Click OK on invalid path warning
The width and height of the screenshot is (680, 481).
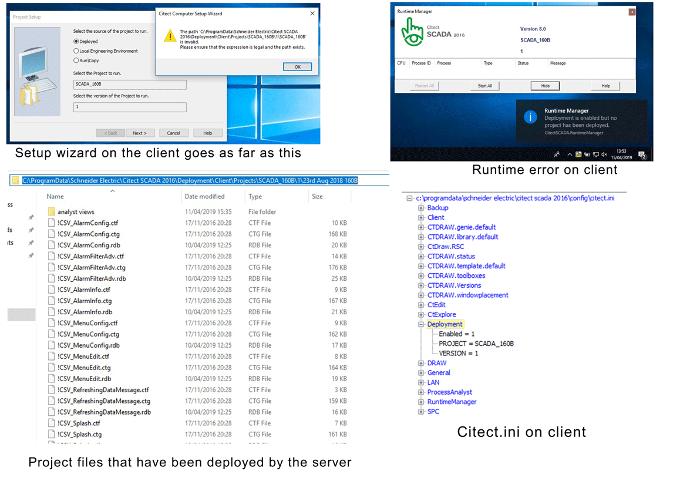298,67
